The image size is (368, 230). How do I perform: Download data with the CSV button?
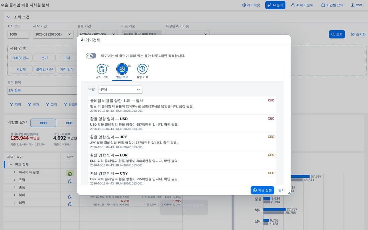click(356, 5)
